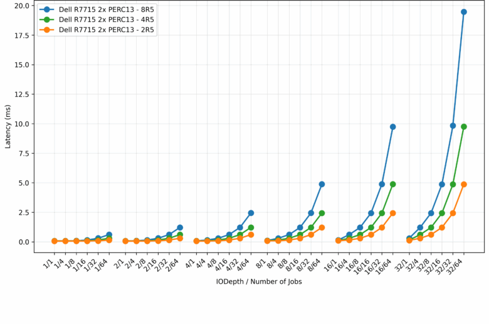Click the blue 8R5 legend marker
489x324 pixels.
[x=46, y=9]
